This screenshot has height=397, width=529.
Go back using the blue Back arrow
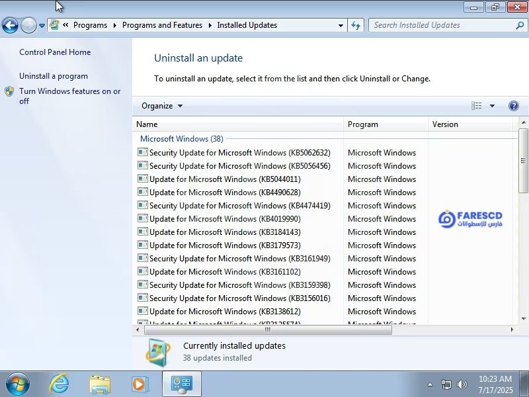(x=10, y=25)
